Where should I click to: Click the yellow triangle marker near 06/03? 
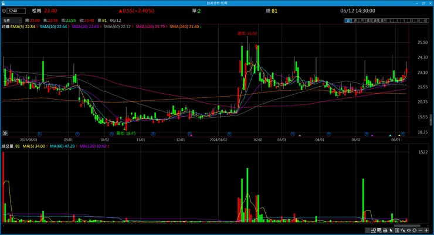tap(399, 135)
